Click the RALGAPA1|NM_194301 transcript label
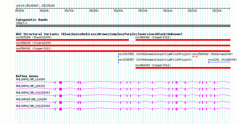This screenshot has width=238, height=124. (30, 86)
